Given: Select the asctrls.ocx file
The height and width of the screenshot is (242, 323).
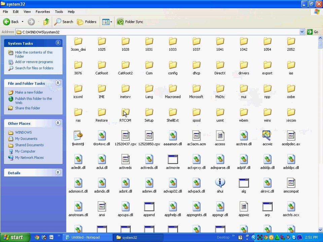Looking at the screenshot, I should (x=291, y=209).
